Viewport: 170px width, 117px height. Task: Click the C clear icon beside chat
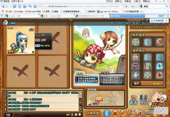[5, 97]
